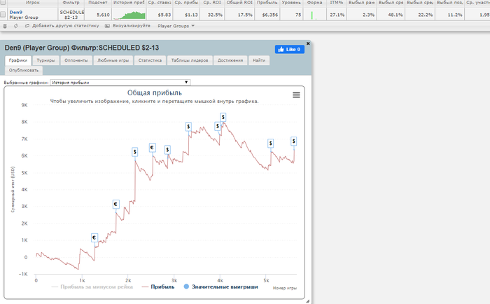Go to the Статистика tab

[x=150, y=60]
